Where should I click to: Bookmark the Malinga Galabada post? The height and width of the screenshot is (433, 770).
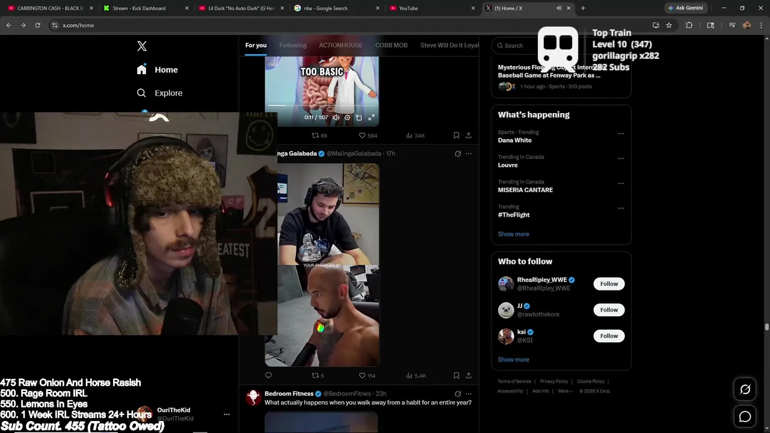(x=457, y=375)
